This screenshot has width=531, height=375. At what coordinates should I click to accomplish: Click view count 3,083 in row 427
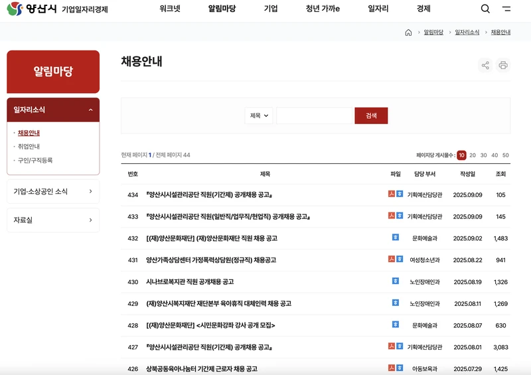coord(500,347)
